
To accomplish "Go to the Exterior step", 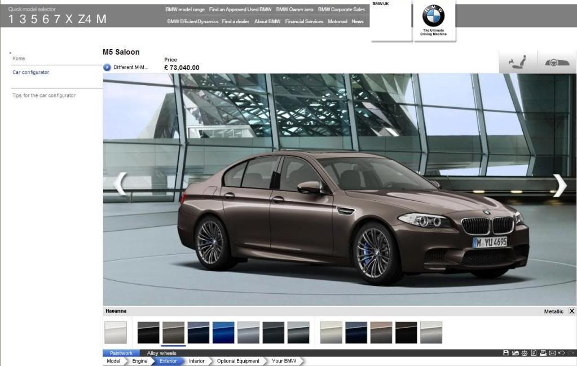I will click(168, 361).
